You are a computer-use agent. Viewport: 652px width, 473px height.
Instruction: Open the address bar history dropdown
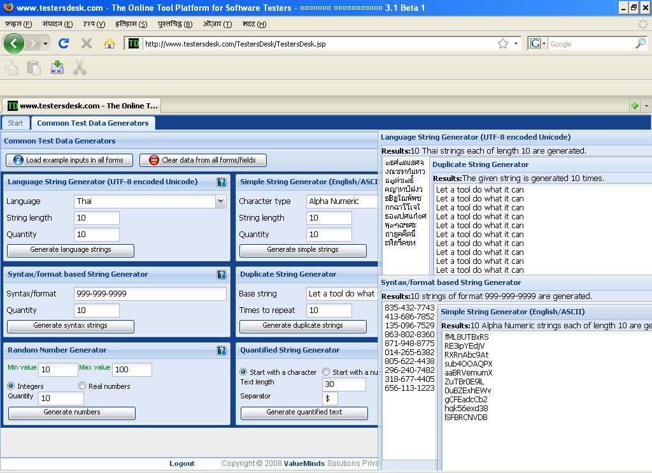516,44
